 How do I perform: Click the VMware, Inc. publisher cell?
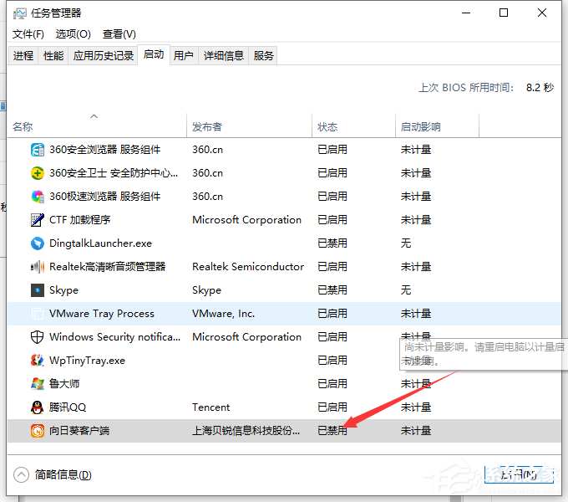224,314
